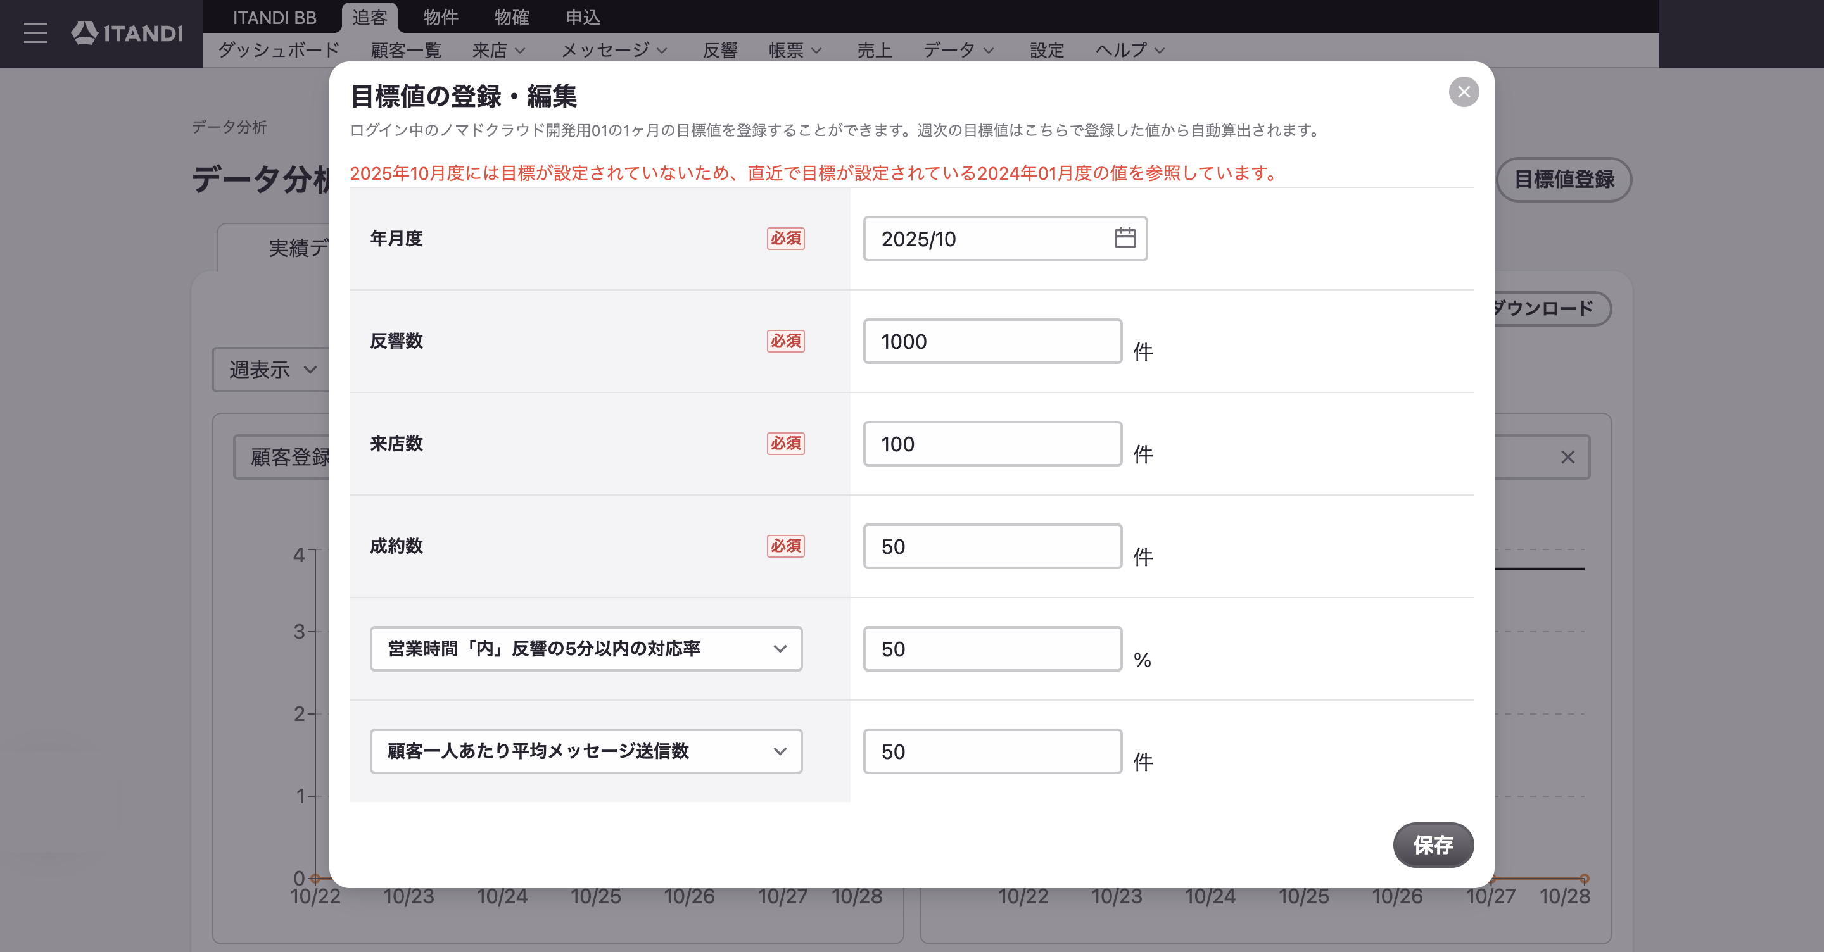Screen dimensions: 1824x952
Task: Open 設定 in the navigation
Action: pyautogui.click(x=1046, y=50)
